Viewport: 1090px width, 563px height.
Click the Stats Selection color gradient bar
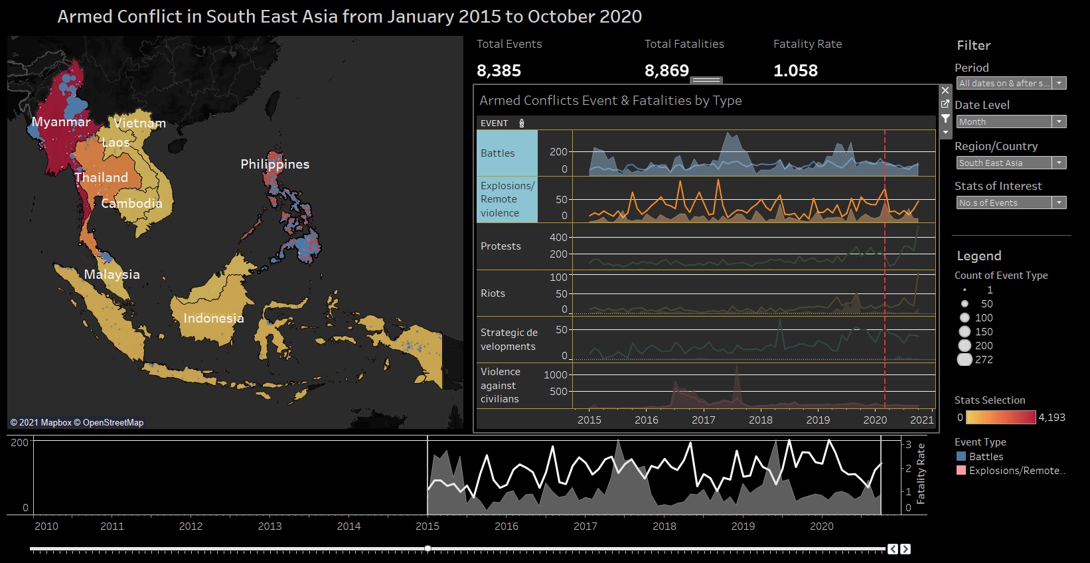coord(1001,418)
